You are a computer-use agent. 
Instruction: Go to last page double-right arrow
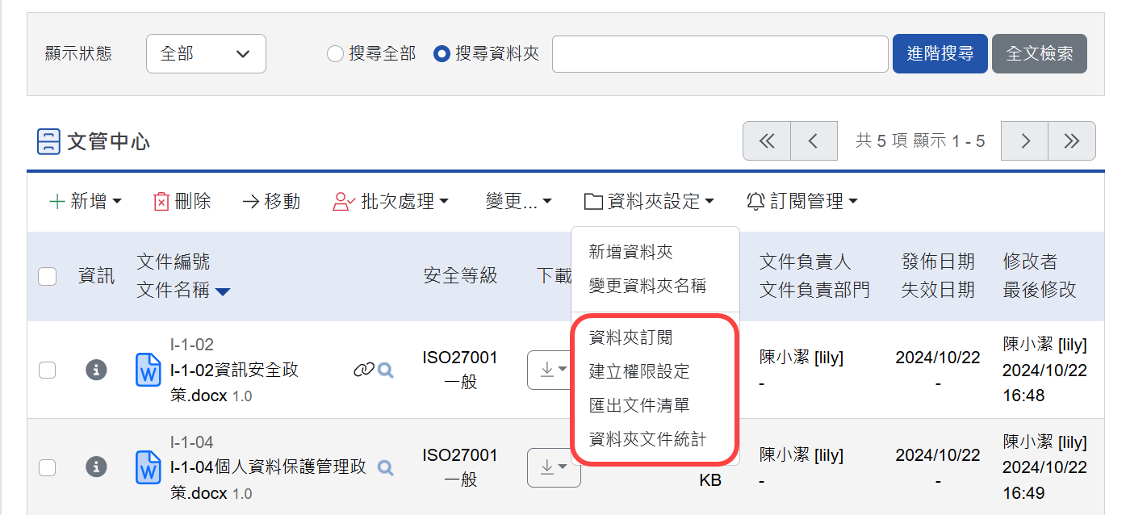pyautogui.click(x=1072, y=141)
